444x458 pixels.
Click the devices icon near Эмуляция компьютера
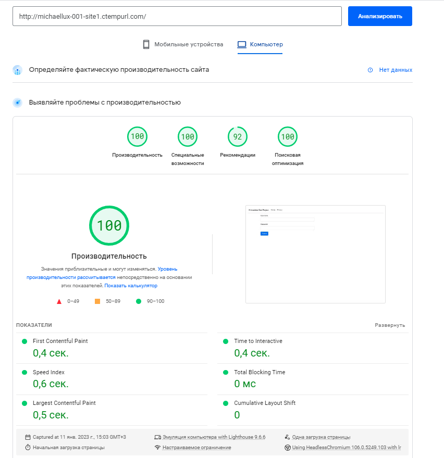[x=158, y=437]
